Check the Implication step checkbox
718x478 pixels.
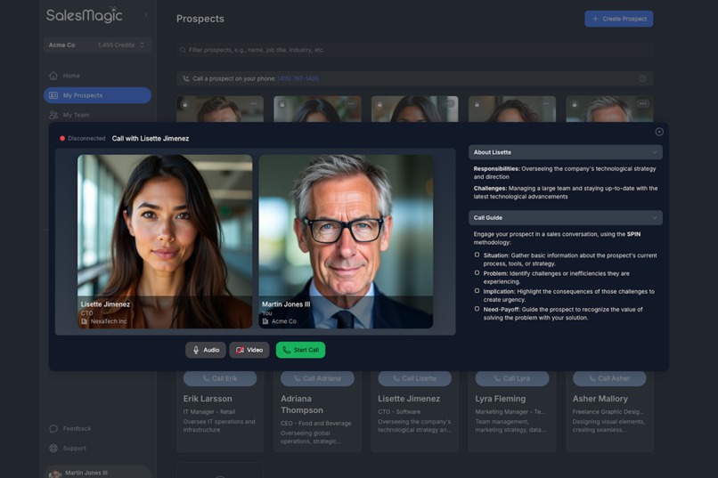coord(477,290)
